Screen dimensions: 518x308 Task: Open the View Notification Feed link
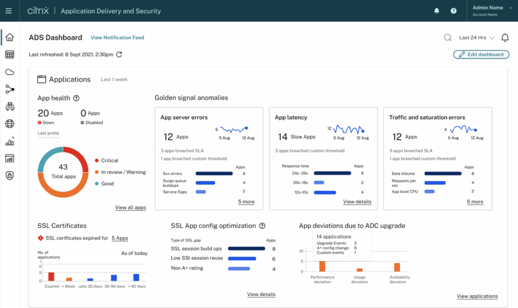coord(117,37)
